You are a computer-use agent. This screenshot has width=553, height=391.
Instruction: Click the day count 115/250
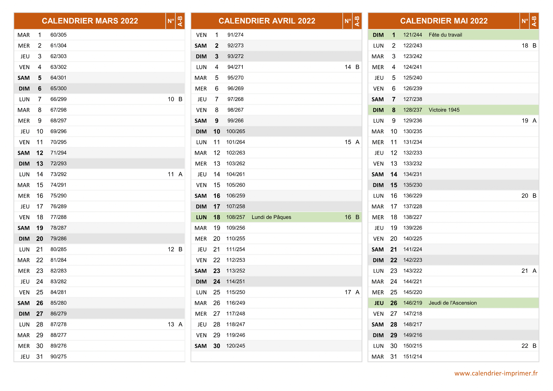pyautogui.click(x=235, y=292)
